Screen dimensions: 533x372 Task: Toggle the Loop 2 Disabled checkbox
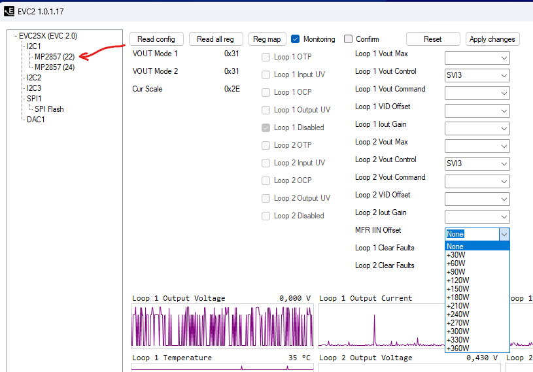coord(266,216)
